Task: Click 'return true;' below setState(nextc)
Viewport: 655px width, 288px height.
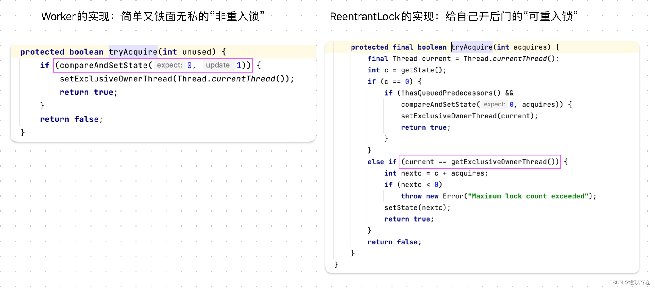Action: (x=409, y=219)
